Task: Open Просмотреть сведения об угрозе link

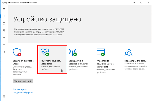Action: (23, 91)
